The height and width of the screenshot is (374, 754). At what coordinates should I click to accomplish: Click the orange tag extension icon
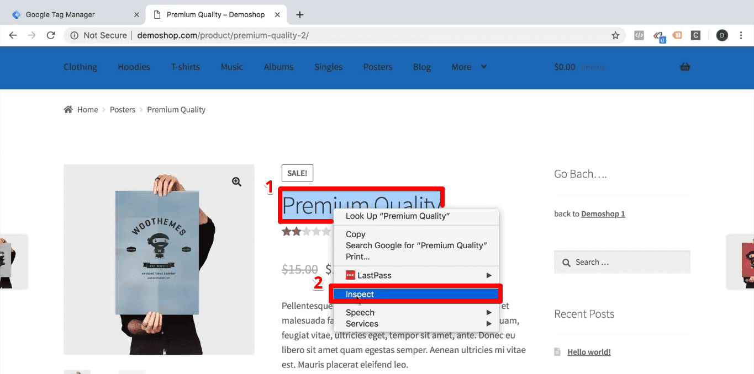point(677,35)
